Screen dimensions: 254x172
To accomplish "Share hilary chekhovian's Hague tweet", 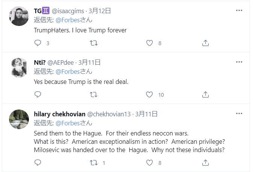I will point(206,163).
